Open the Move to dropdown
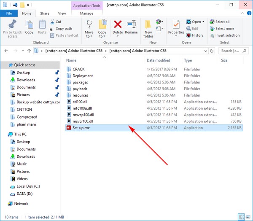The height and width of the screenshot is (221, 253). pyautogui.click(x=89, y=27)
